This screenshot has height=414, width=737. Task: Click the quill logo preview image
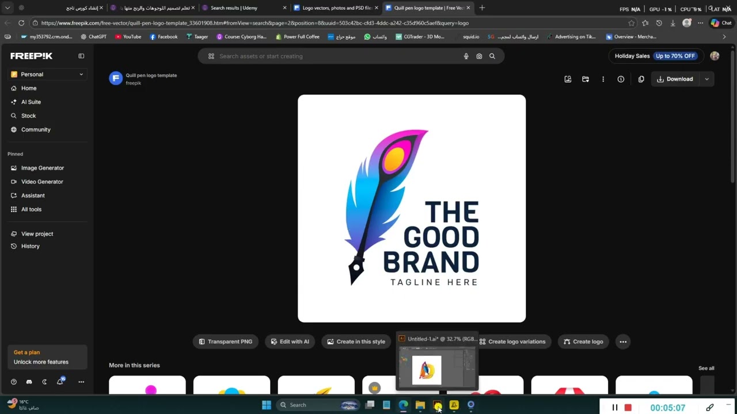click(x=412, y=209)
